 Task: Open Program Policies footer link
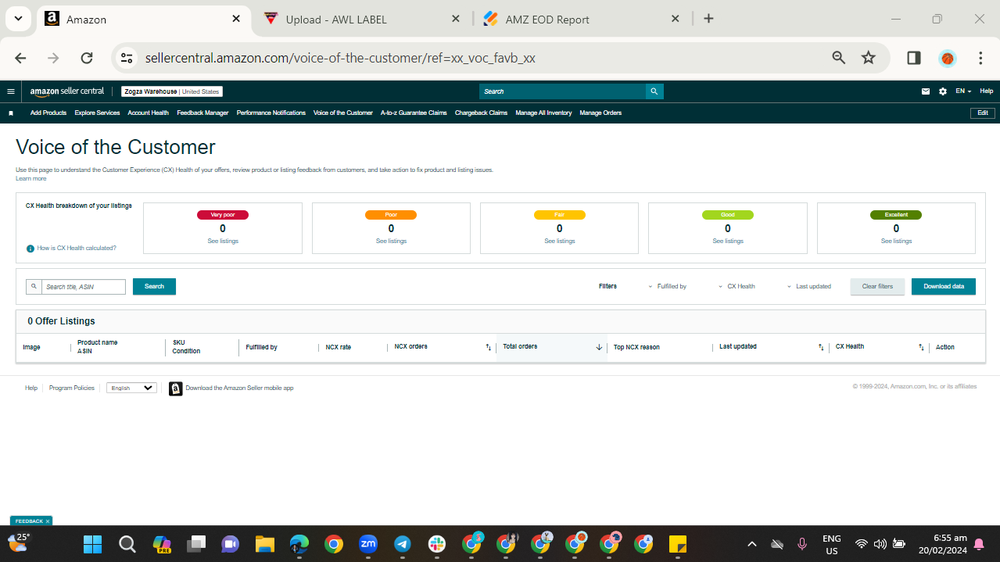pyautogui.click(x=72, y=388)
